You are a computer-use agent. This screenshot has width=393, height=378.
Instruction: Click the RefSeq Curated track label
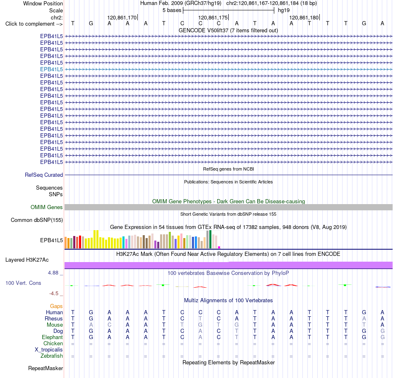point(43,175)
